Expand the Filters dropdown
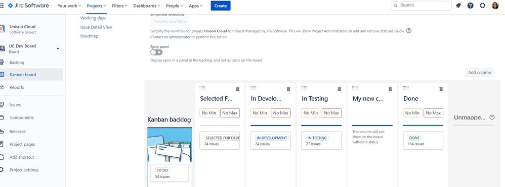Image resolution: width=505 pixels, height=187 pixels. (119, 6)
